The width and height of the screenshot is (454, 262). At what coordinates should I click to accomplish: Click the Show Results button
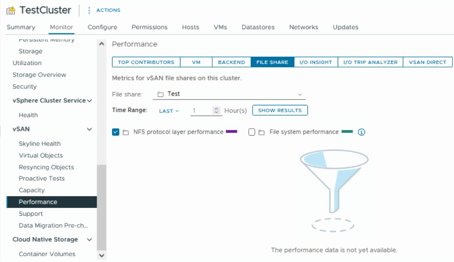280,110
